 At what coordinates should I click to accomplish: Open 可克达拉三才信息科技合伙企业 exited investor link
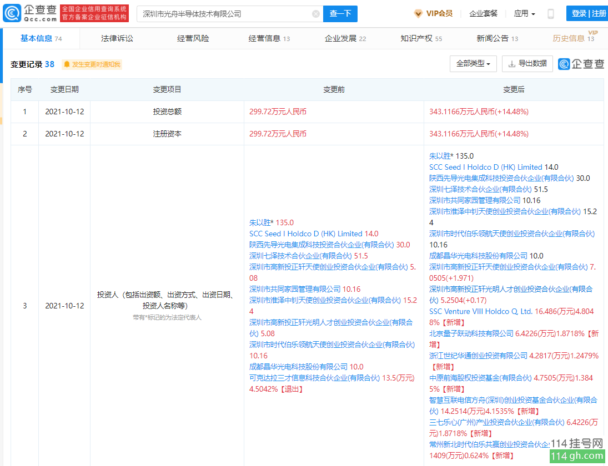tap(314, 378)
